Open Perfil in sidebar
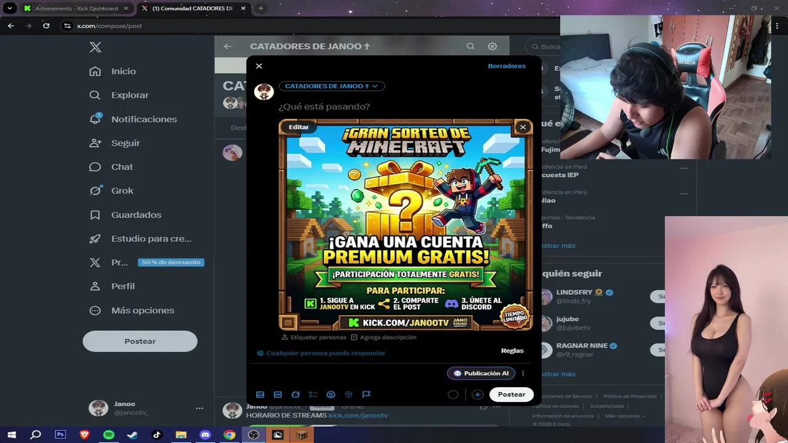 [112, 286]
